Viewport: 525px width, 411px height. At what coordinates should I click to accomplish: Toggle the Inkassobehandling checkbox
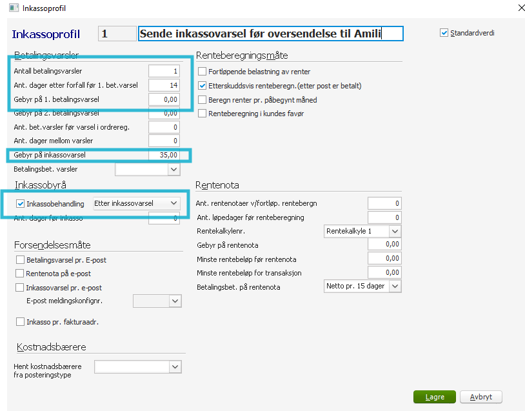(20, 204)
